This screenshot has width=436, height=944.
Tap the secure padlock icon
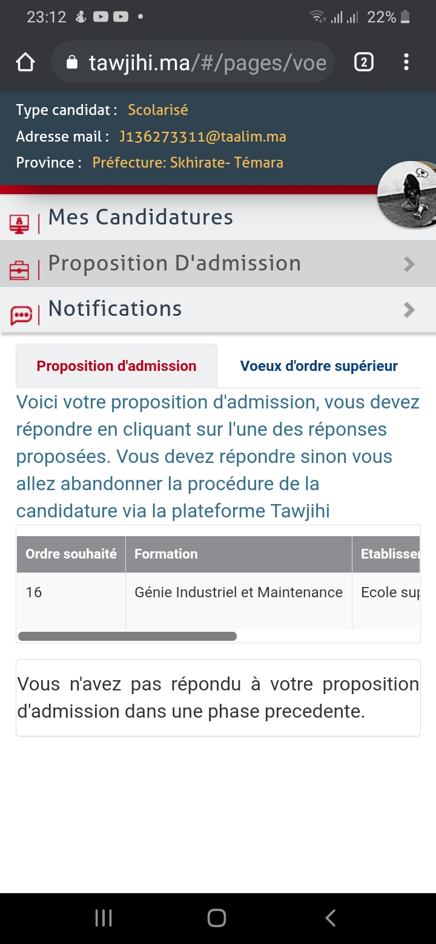(72, 62)
